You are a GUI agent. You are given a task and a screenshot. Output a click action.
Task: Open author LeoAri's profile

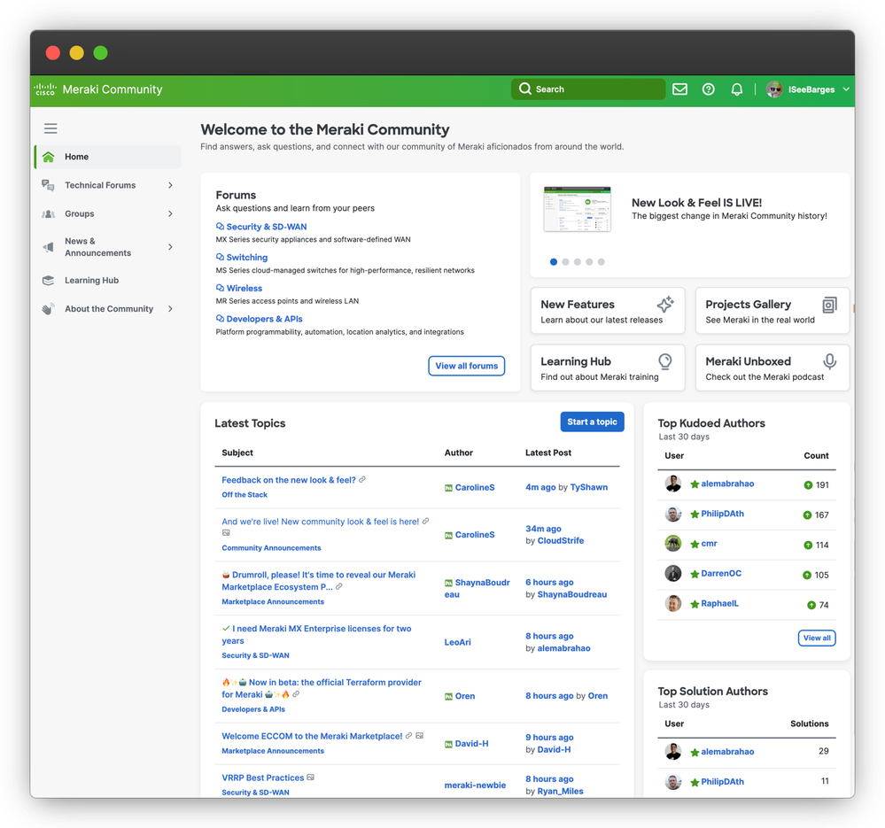point(458,642)
